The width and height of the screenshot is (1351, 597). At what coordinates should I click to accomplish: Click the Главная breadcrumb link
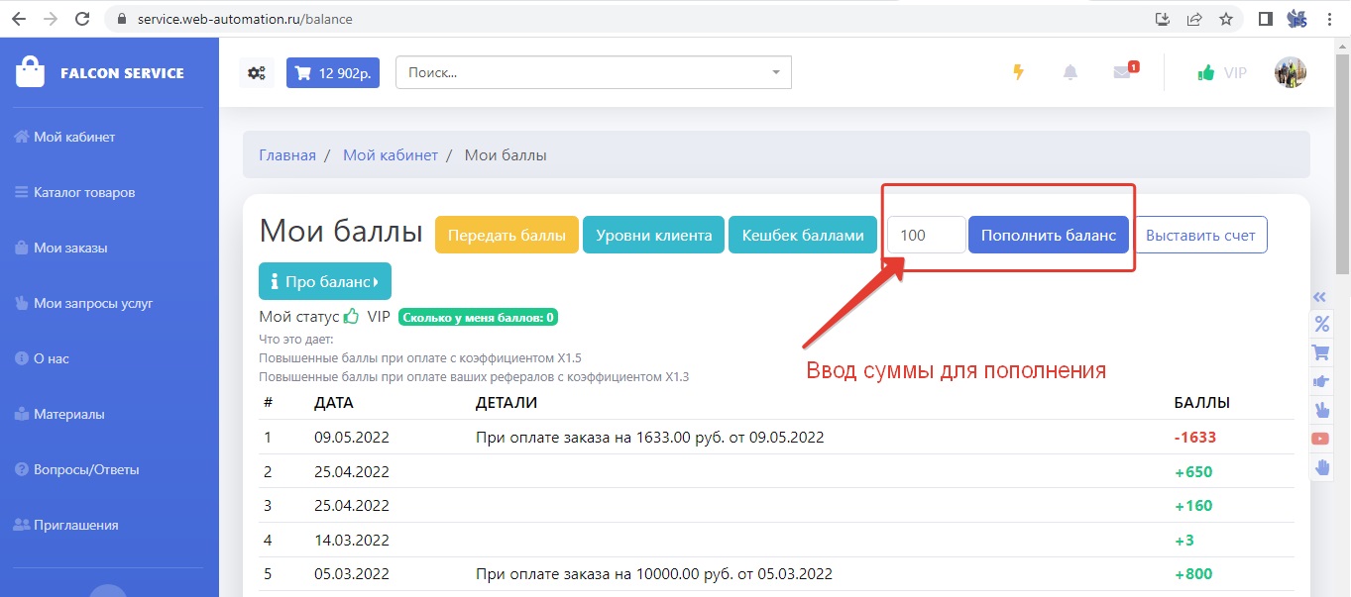click(x=287, y=155)
